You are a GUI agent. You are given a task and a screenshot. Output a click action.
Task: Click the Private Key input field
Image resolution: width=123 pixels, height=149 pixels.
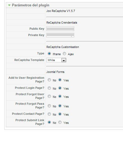point(60,35)
